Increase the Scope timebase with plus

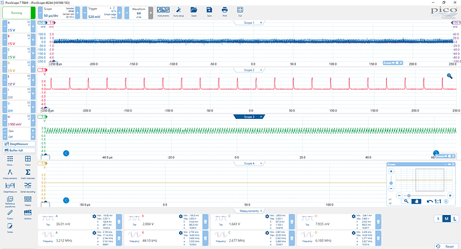click(x=78, y=13)
